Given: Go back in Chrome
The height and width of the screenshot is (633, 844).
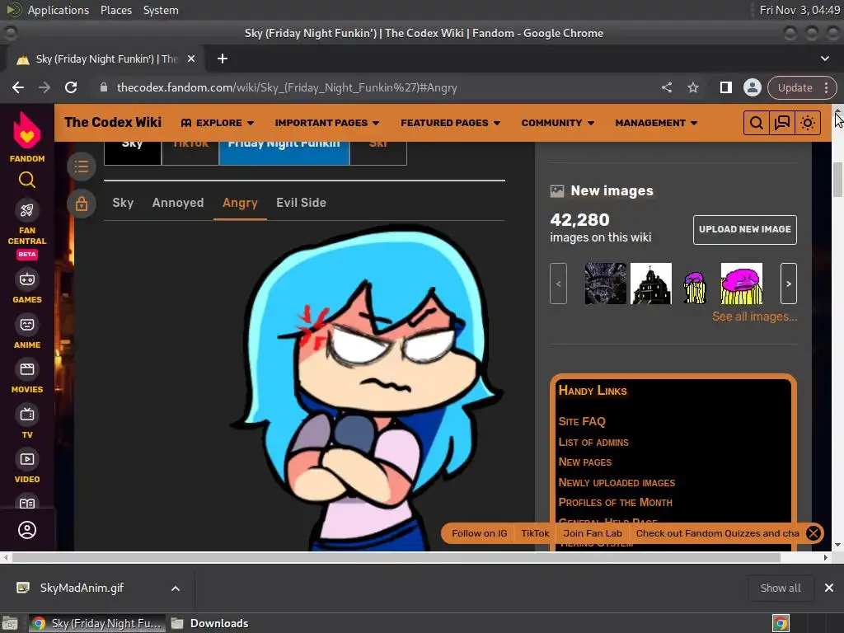Looking at the screenshot, I should click(x=18, y=87).
